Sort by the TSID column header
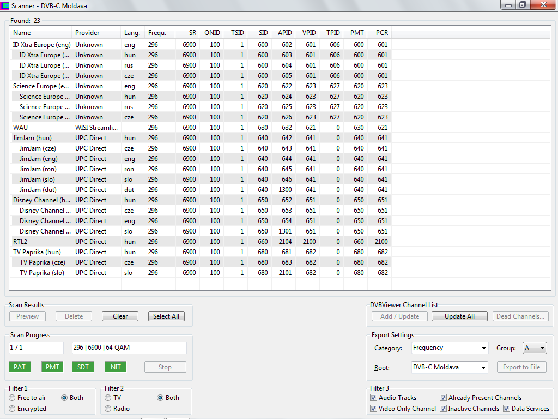 pos(235,32)
